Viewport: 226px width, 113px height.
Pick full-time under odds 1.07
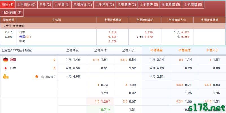(132, 68)
